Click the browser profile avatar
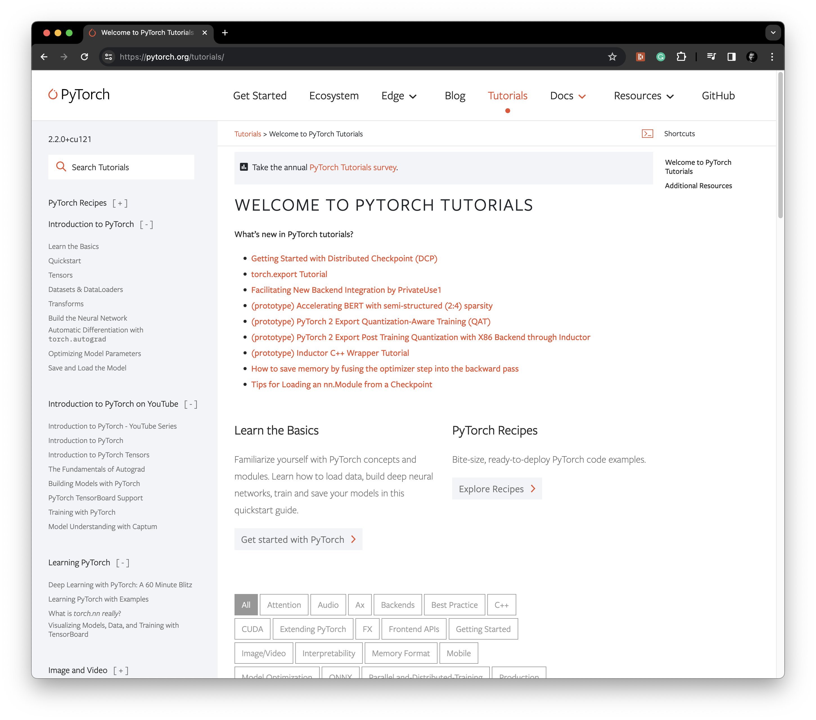Viewport: 816px width, 720px height. tap(752, 57)
